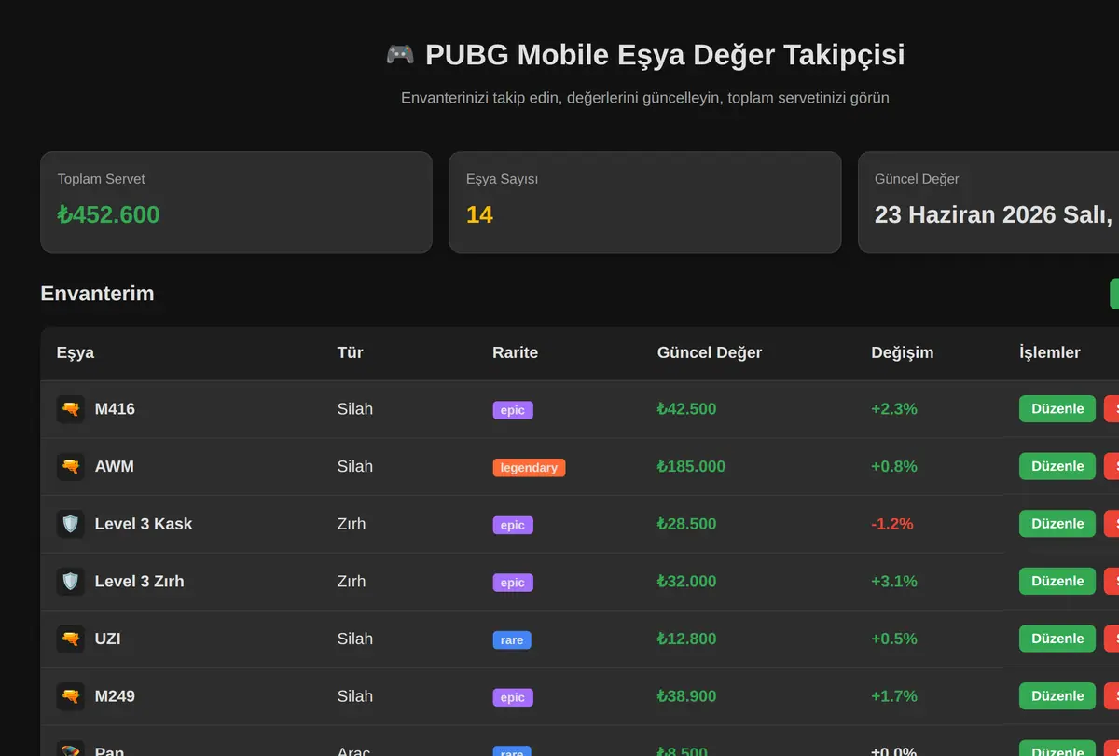Click the PUBG Mobile Eşya Değer Takipçisi title

[665, 54]
